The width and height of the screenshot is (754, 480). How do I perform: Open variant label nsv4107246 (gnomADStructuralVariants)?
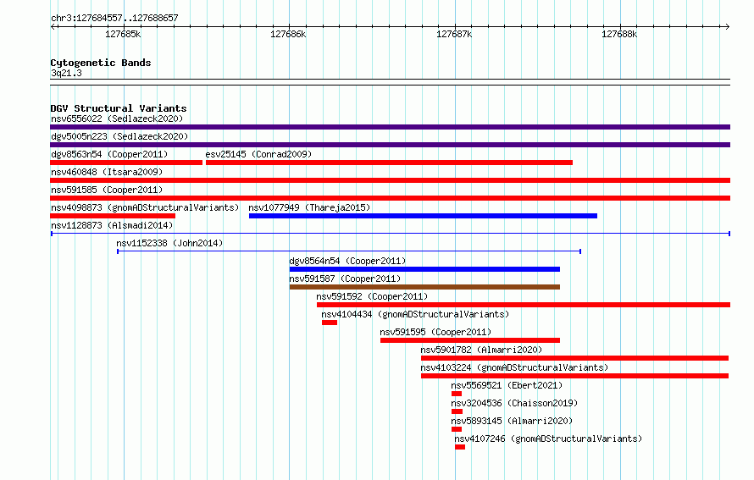pos(548,439)
